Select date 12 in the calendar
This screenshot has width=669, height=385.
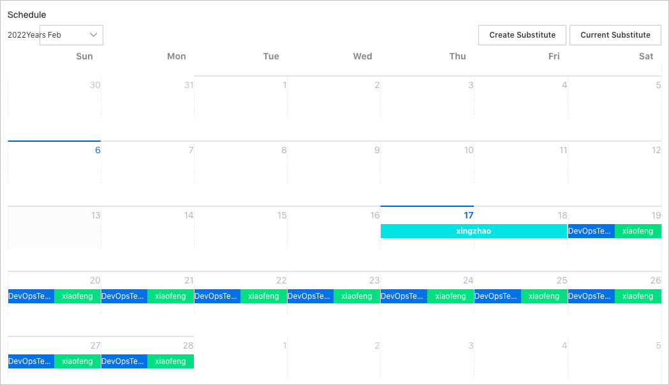pos(656,151)
